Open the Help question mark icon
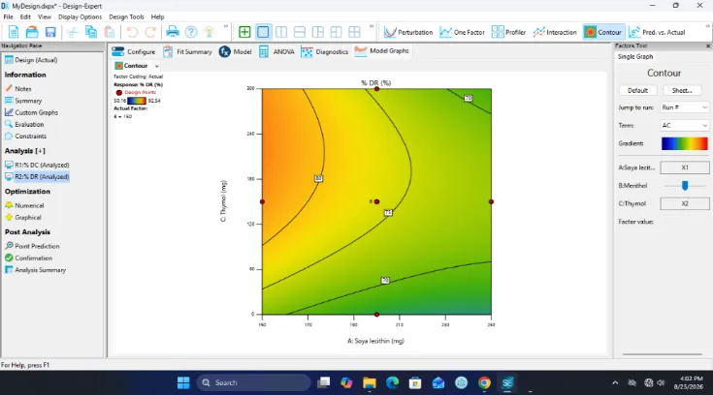This screenshot has width=713, height=395. (x=191, y=32)
